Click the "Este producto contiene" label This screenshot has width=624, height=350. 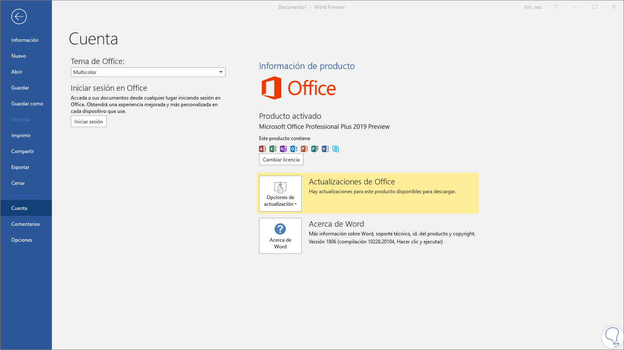(285, 138)
